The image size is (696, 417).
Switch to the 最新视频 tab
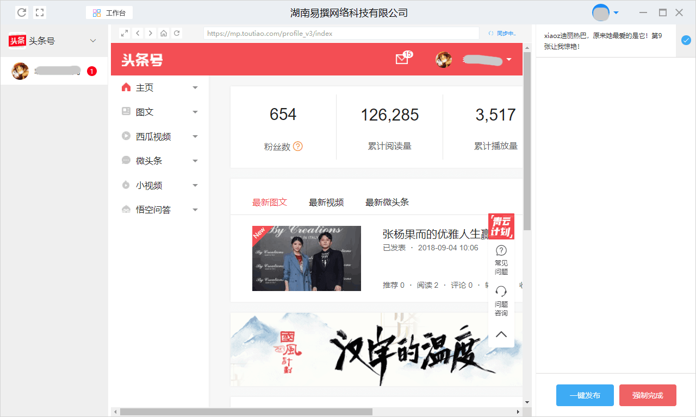pos(326,202)
